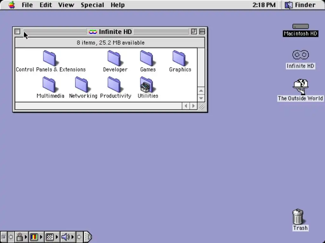Select The Outside World desktop icon
This screenshot has height=243, width=325.
click(300, 87)
